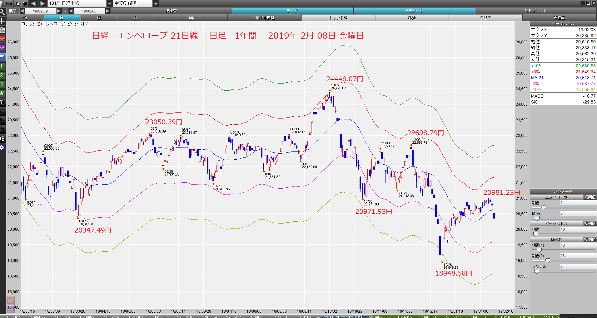Toggle the 価格帯 price band display
Viewport: 597px width, 318px height.
pyautogui.click(x=171, y=11)
